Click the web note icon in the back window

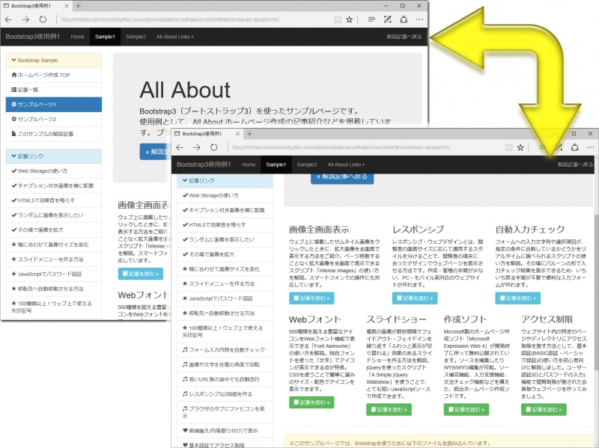[x=388, y=19]
